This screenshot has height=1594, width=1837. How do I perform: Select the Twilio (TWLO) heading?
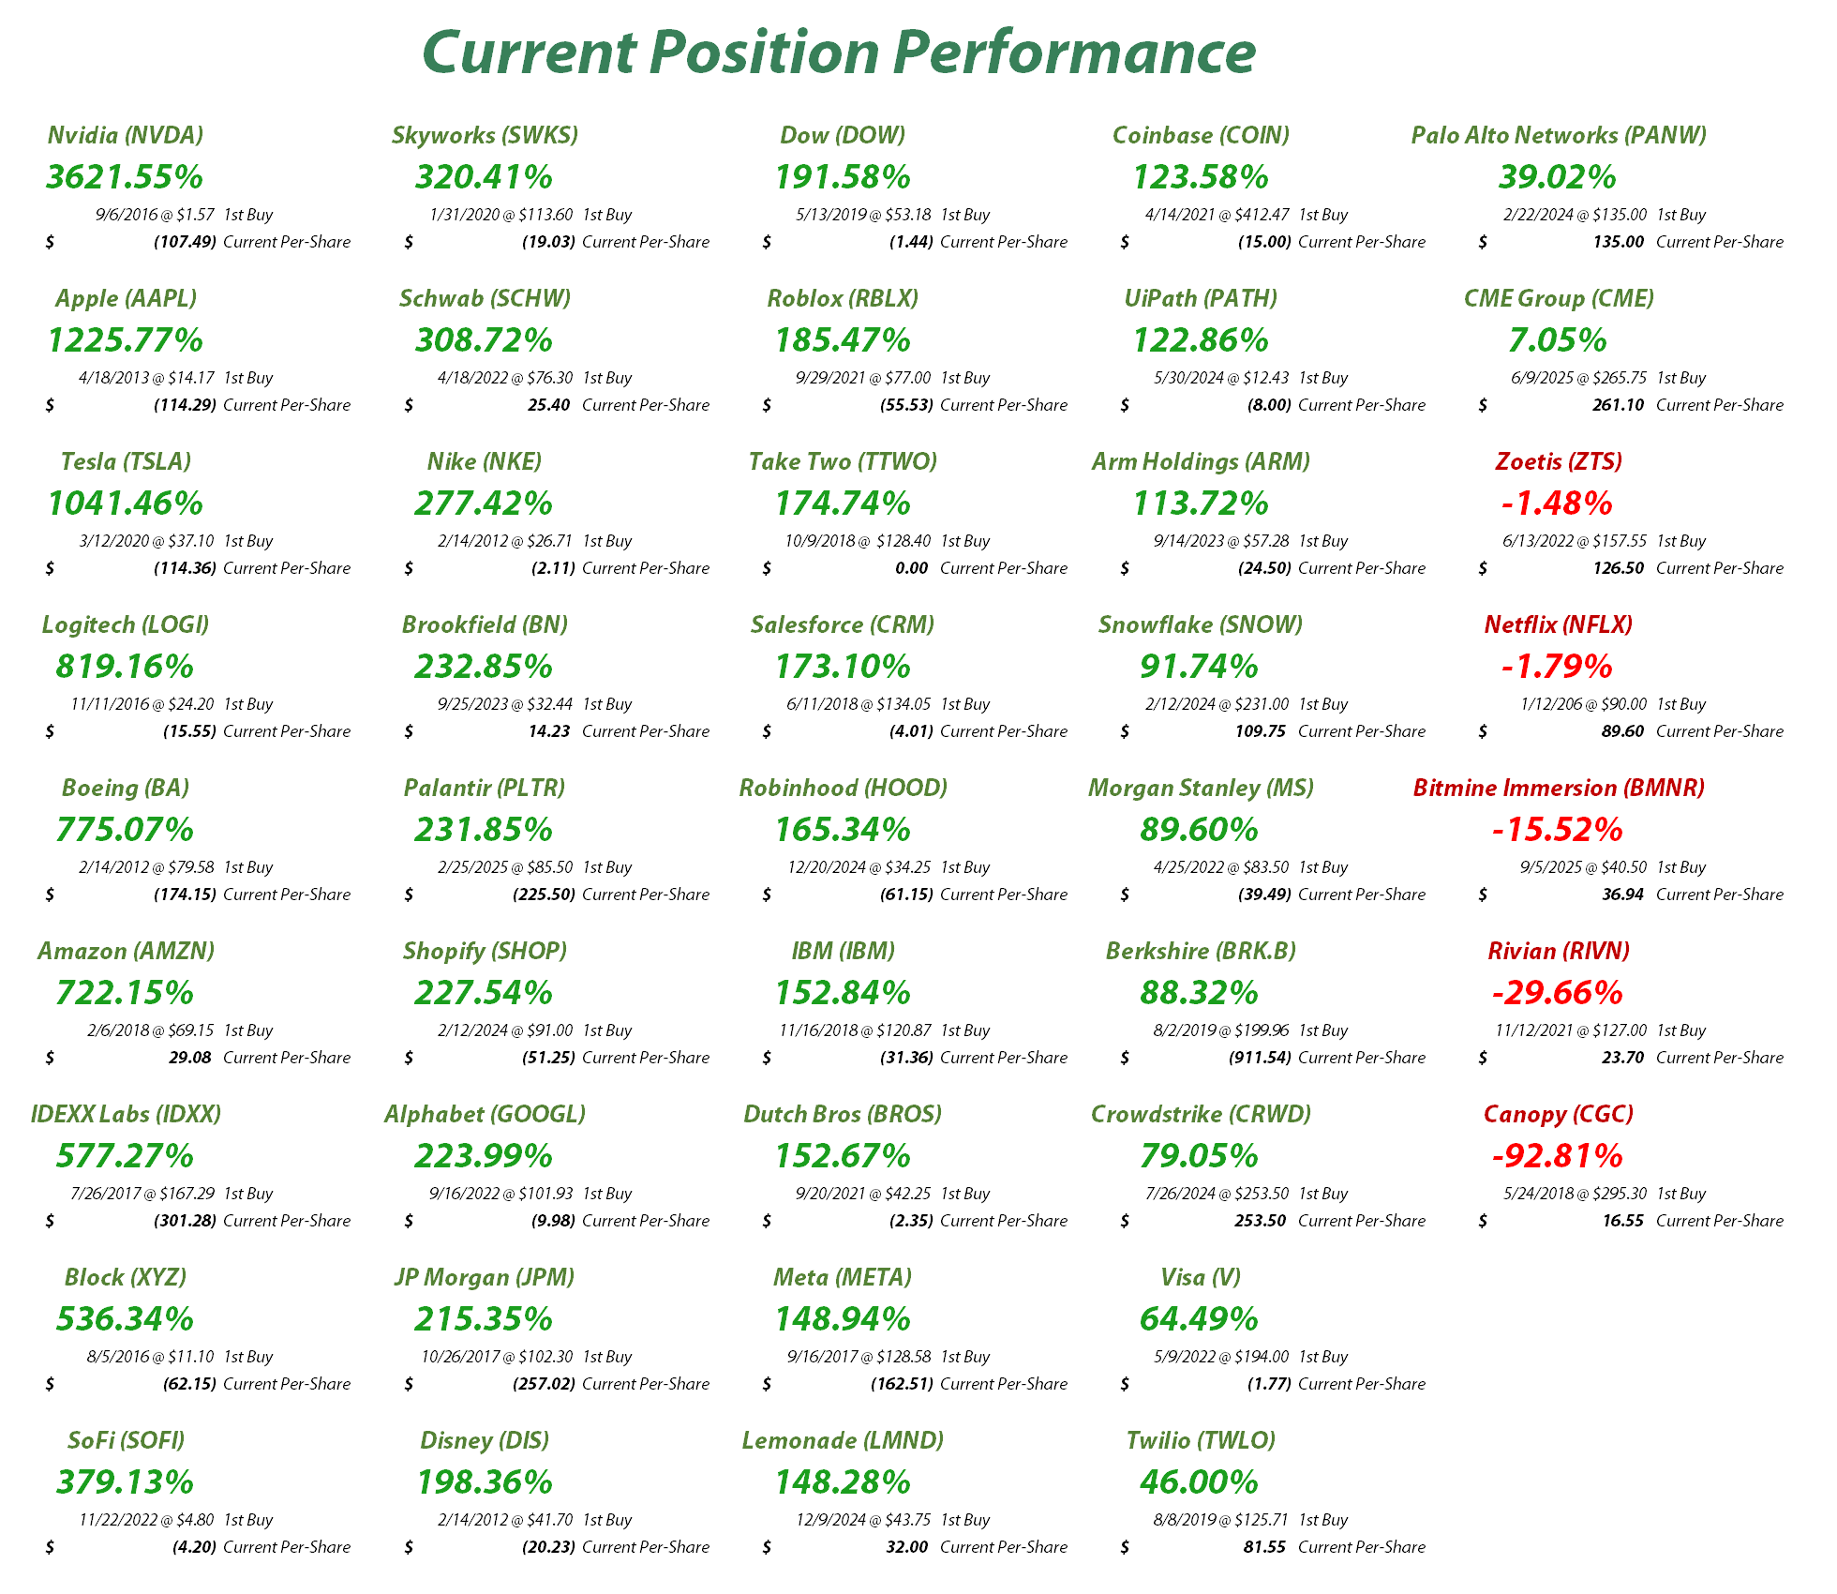pos(1201,1440)
